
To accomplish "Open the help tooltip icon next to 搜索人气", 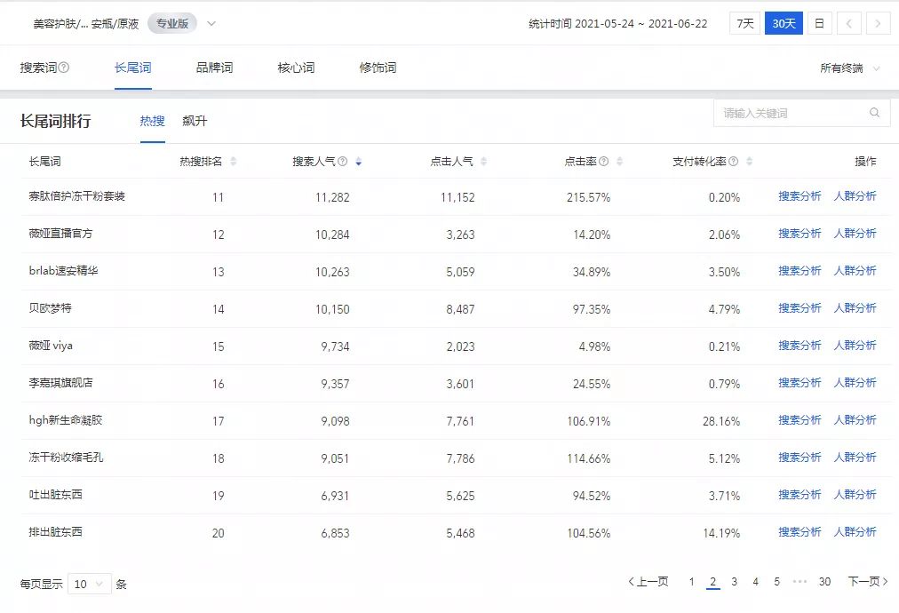I will [x=342, y=161].
